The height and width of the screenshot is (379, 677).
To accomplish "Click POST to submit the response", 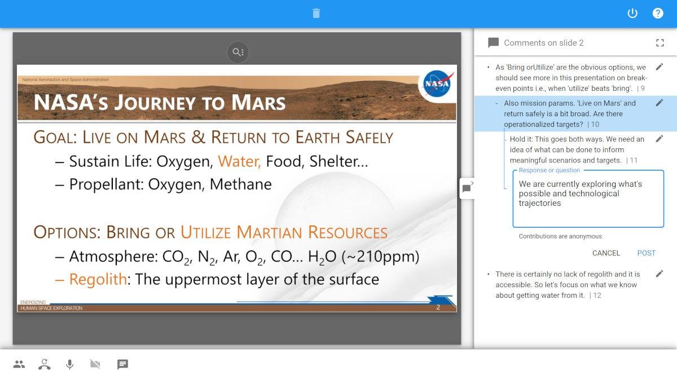I will click(646, 253).
